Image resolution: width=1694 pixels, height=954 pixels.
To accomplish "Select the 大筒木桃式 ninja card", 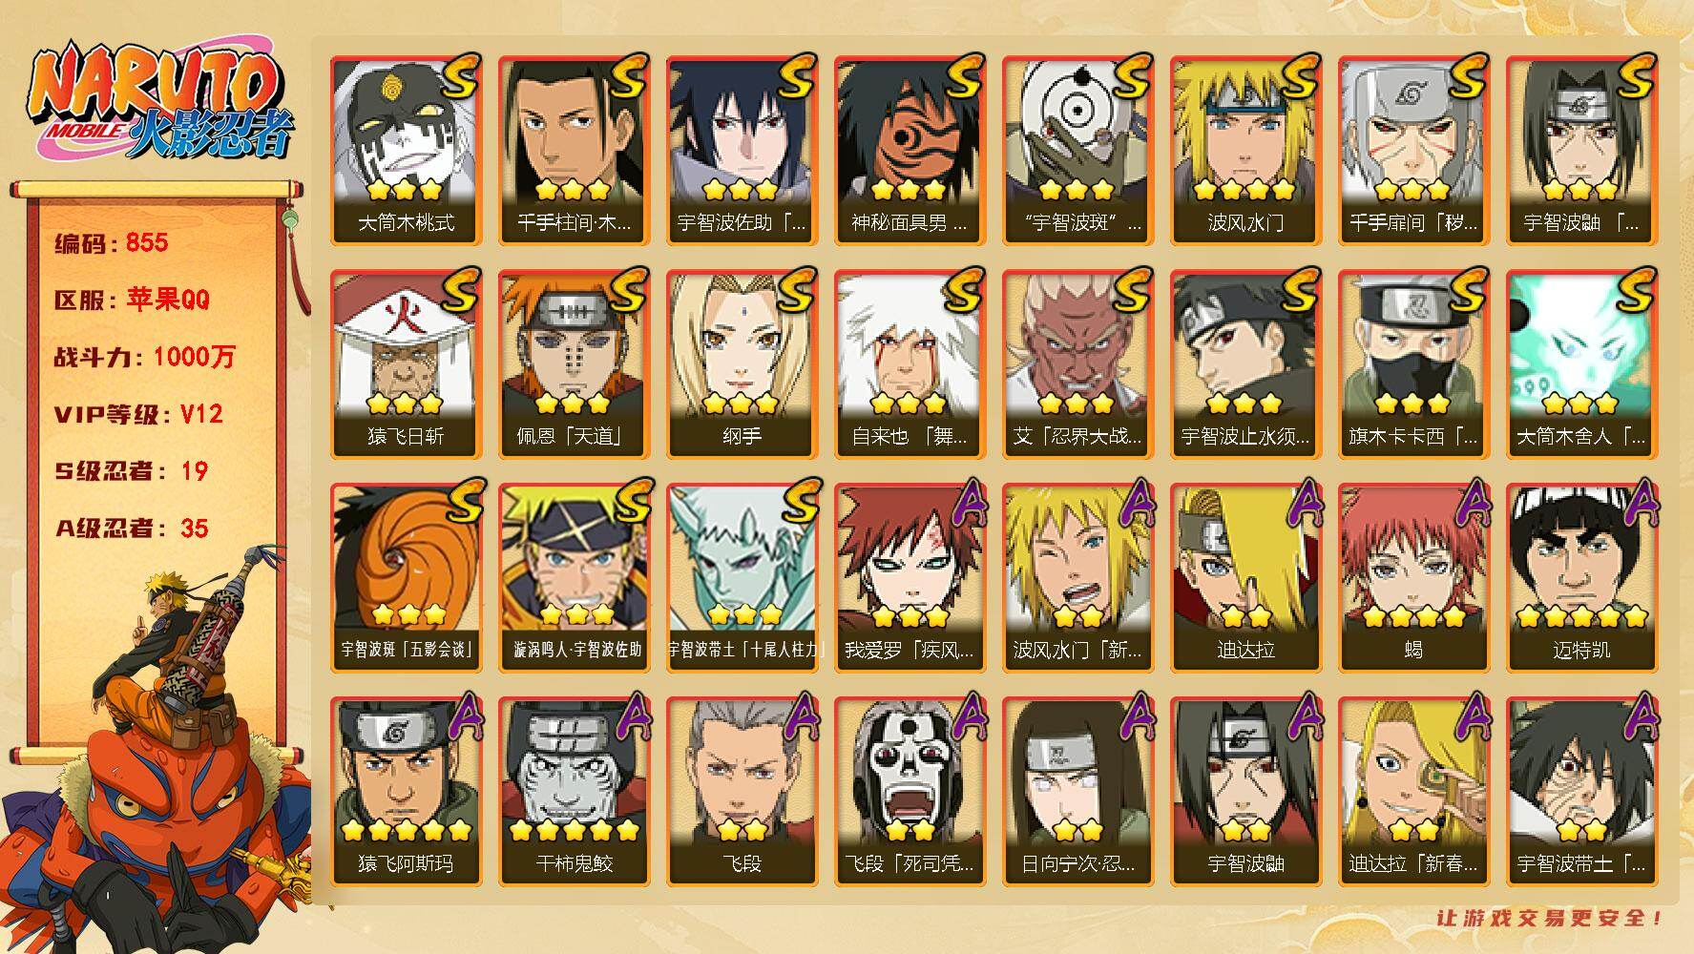I will (406, 151).
